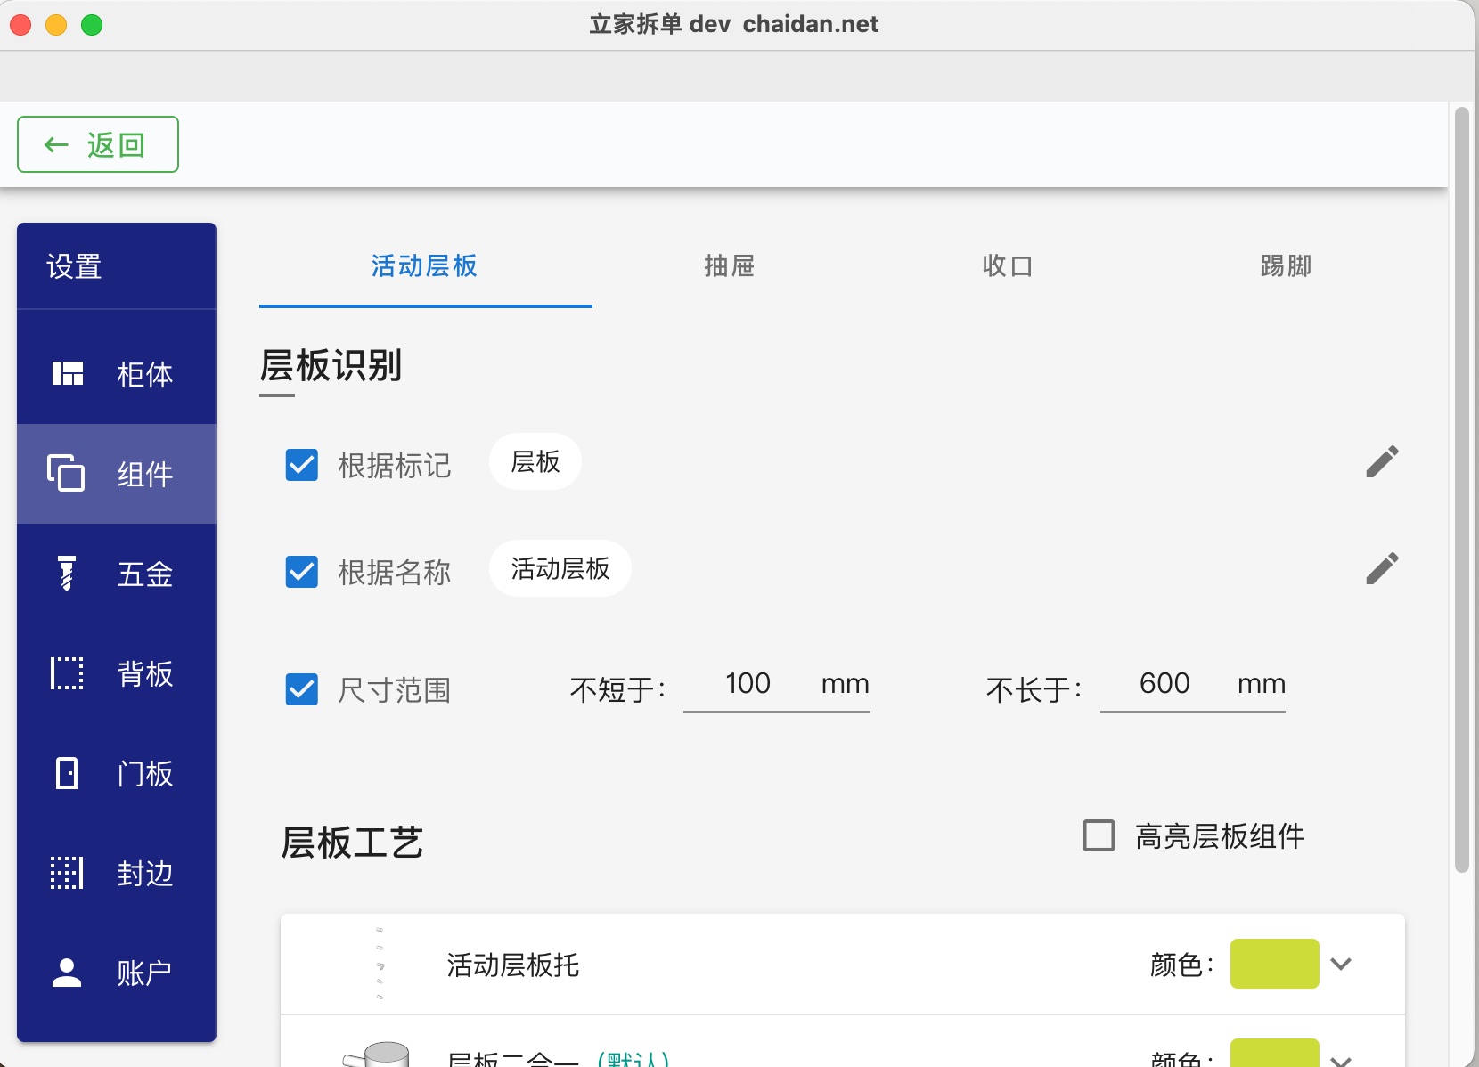
Task: Select the 封边 edge-banding grid icon
Action: pos(67,873)
